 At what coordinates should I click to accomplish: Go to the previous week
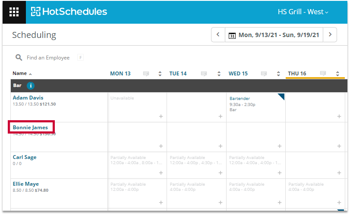[218, 34]
